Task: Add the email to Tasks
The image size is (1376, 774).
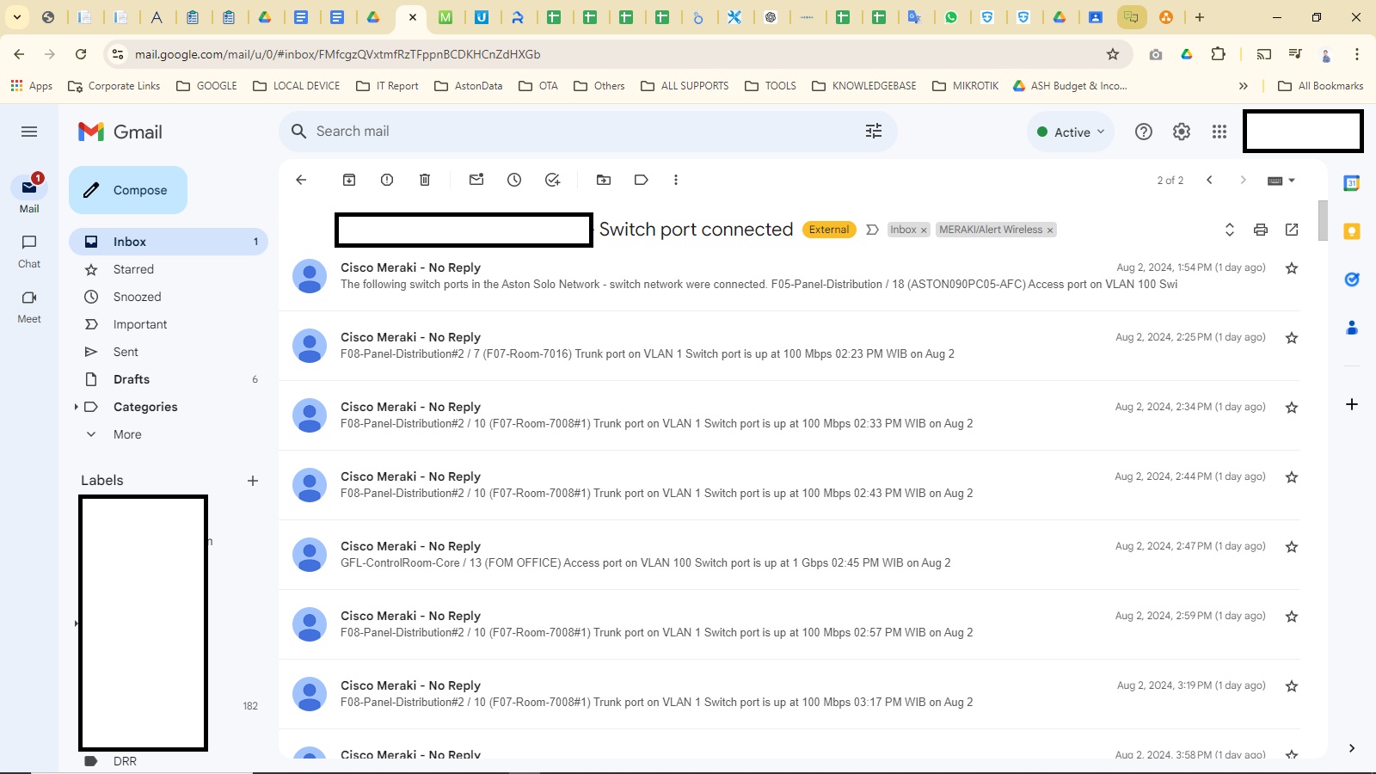Action: point(552,180)
